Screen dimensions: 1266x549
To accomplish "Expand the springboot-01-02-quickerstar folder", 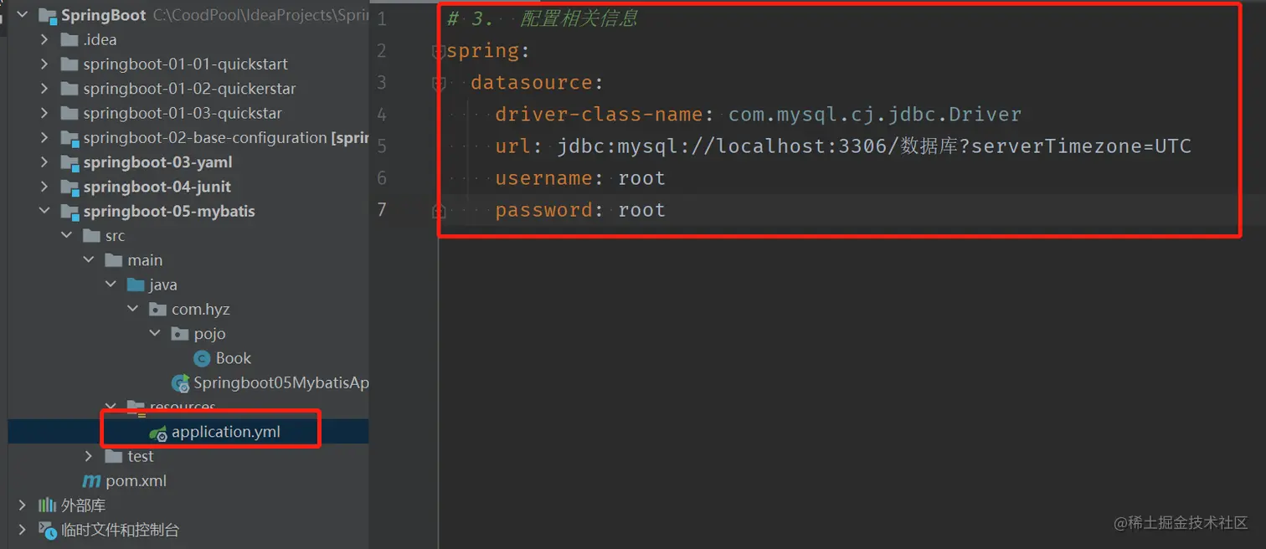I will point(44,89).
